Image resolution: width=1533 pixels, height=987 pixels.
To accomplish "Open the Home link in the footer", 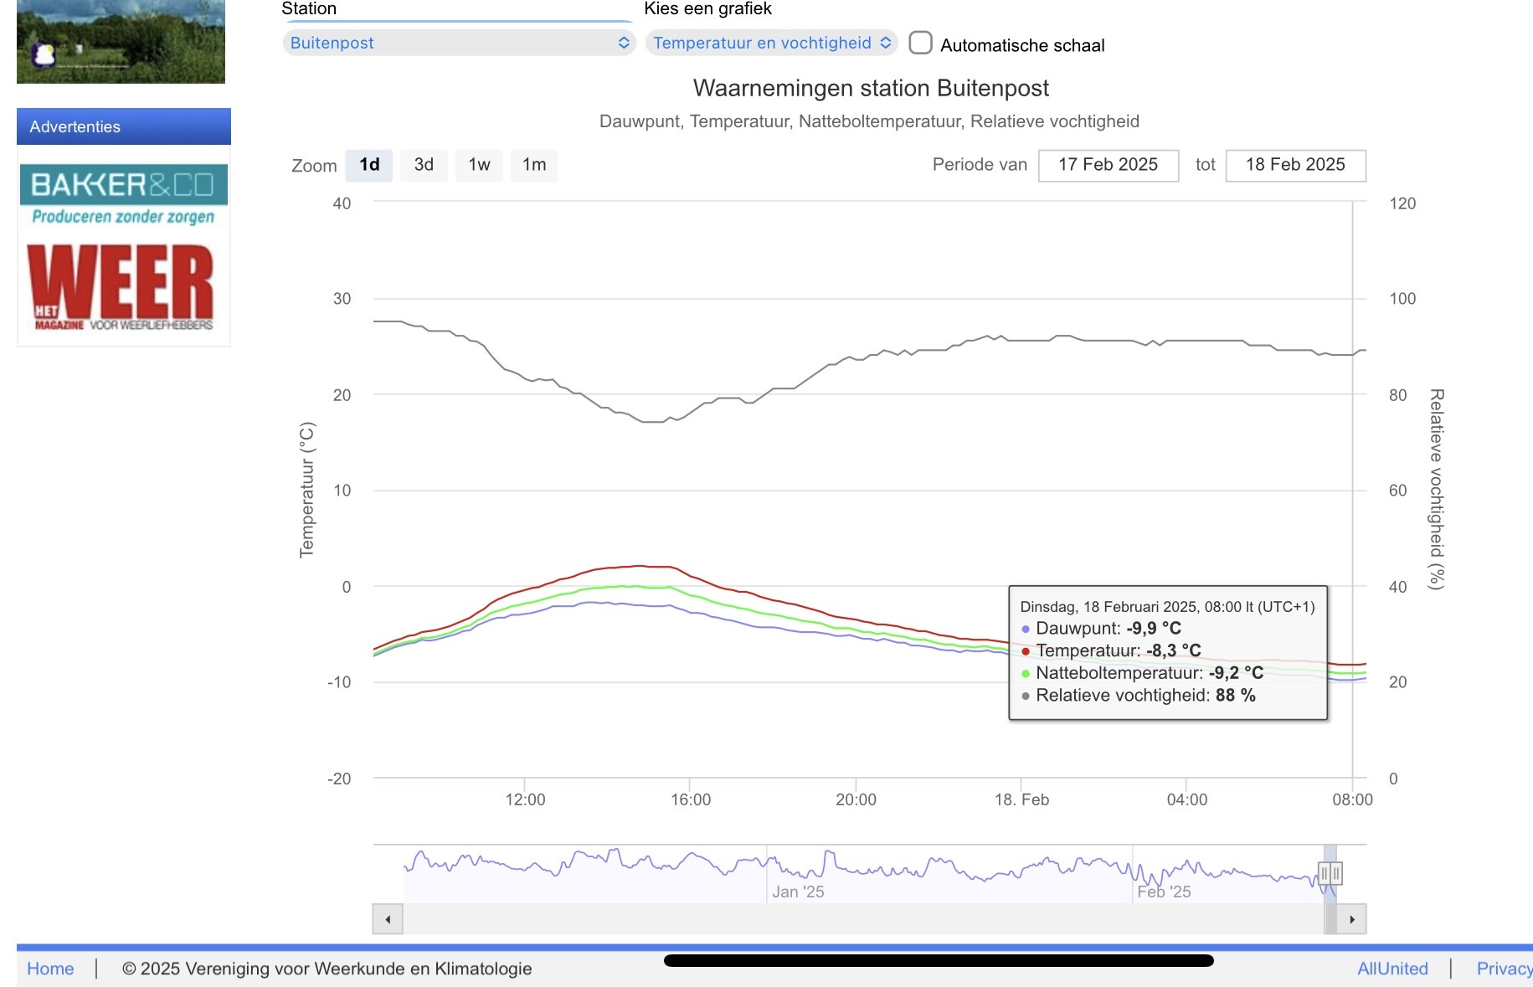I will 50,969.
